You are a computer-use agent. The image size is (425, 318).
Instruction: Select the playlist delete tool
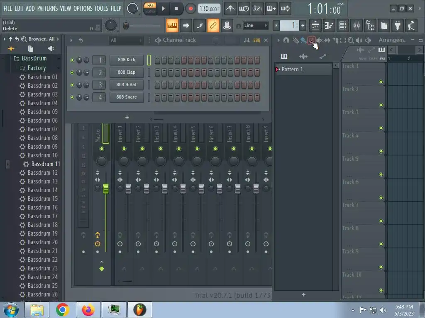point(311,40)
